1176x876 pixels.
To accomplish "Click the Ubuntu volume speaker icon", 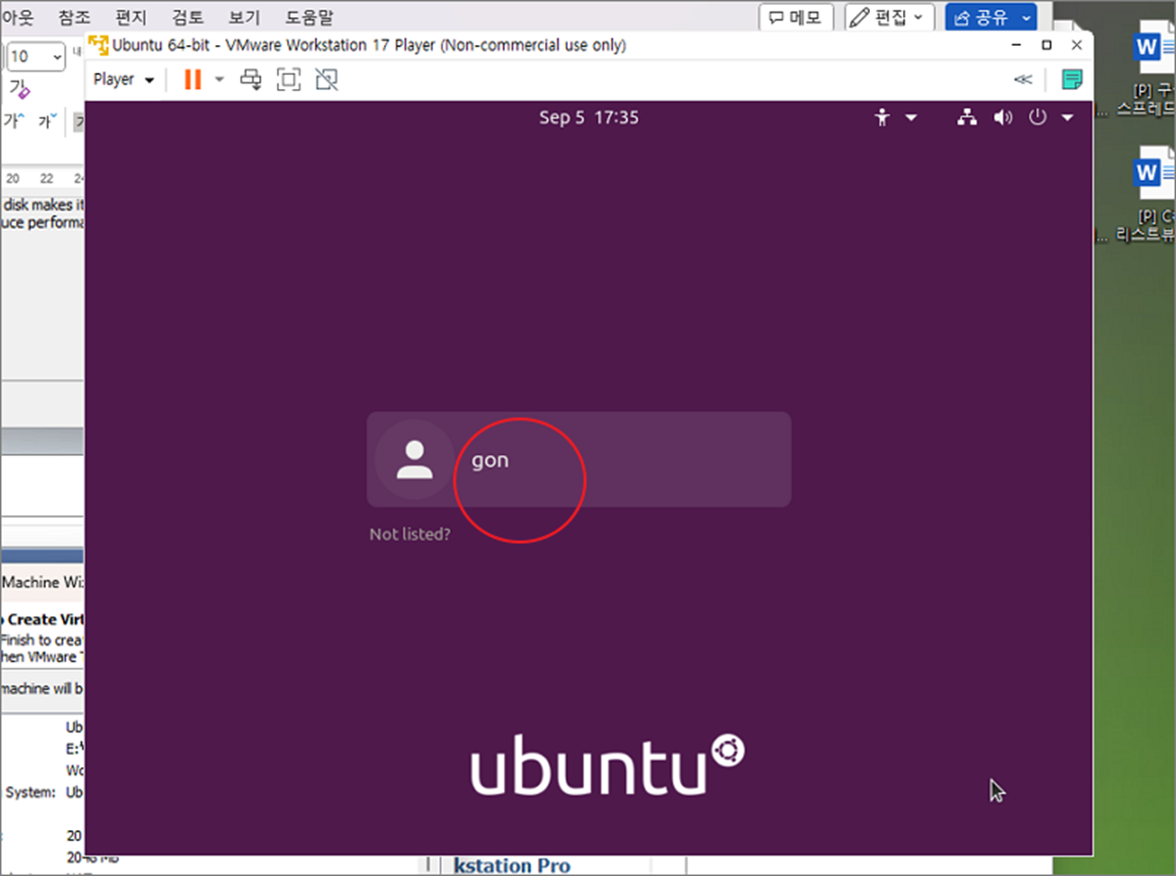I will [1003, 118].
